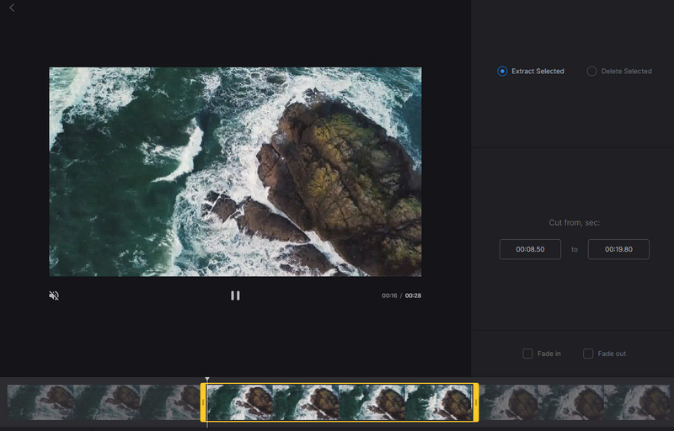The image size is (674, 431).
Task: Click the first greyed-out frame on the timeline
Action: click(40, 402)
